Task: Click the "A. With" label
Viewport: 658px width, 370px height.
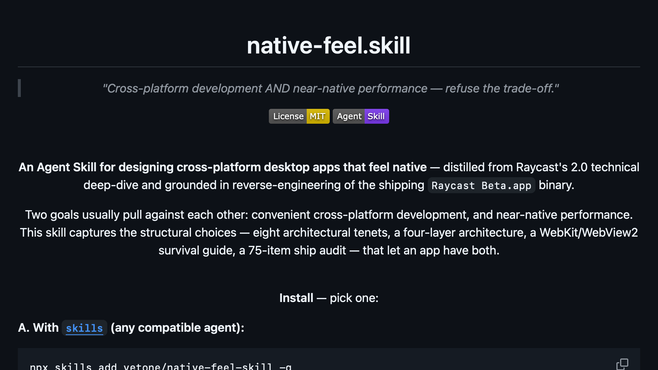Action: point(38,328)
